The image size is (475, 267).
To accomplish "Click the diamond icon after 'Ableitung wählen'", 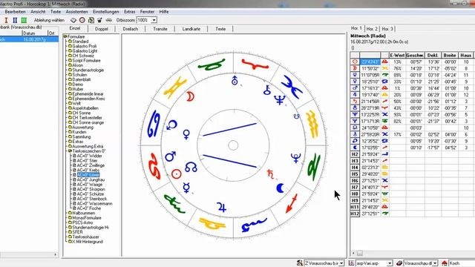I will [73, 20].
